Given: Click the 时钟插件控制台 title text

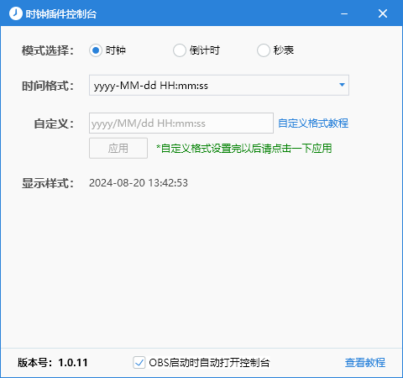Looking at the screenshot, I should pos(61,13).
